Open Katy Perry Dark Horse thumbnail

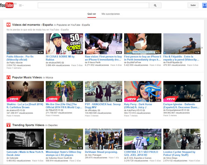click(x=143, y=91)
